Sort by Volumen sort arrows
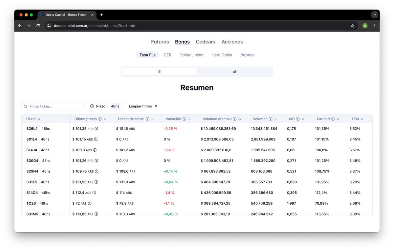Viewport: 394px width, 251px height. 275,119
